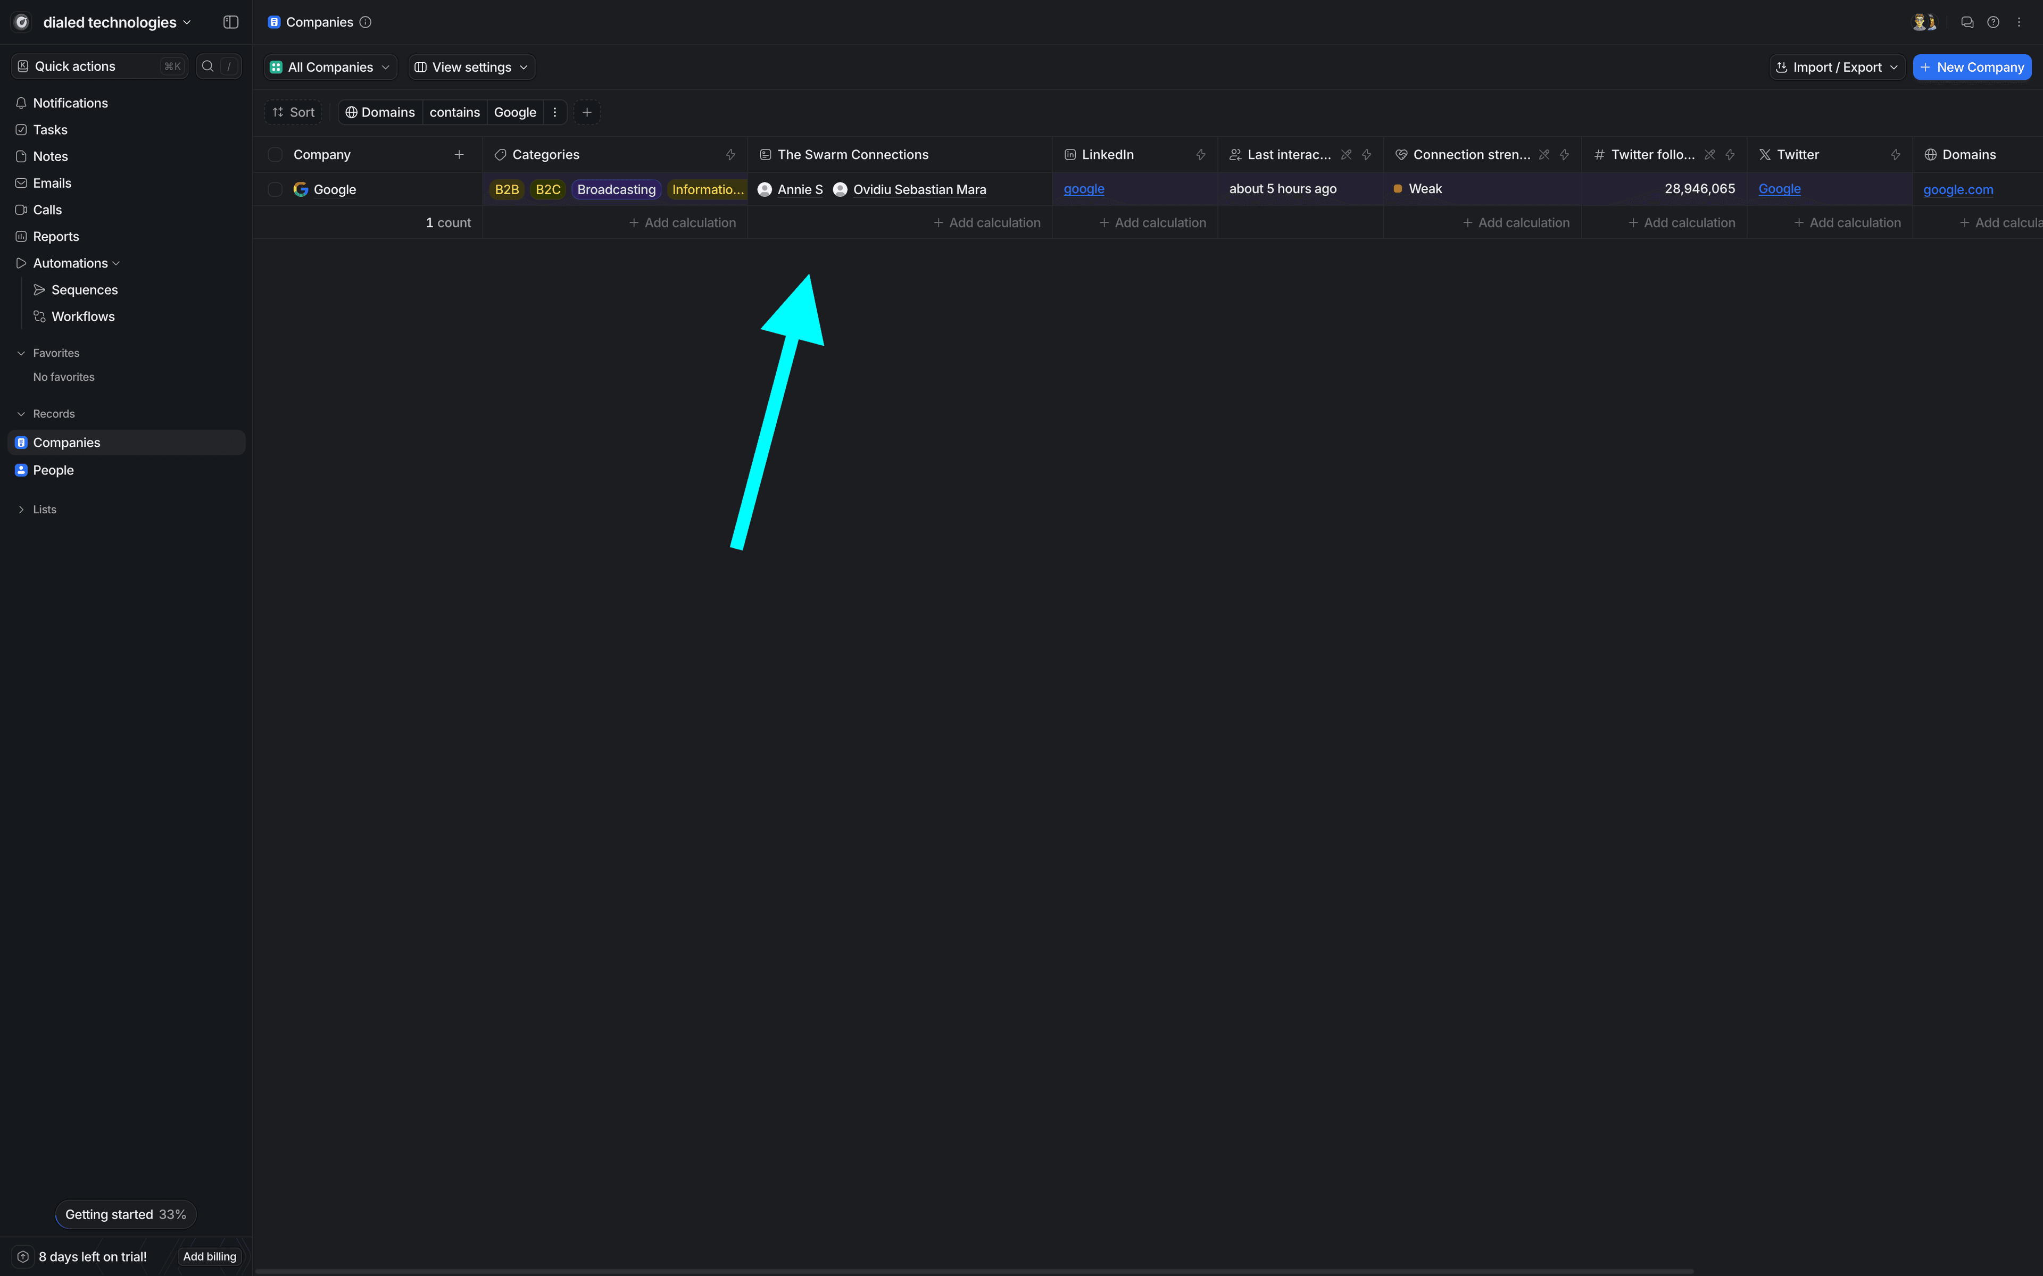Open Workflows under Automations

point(82,316)
